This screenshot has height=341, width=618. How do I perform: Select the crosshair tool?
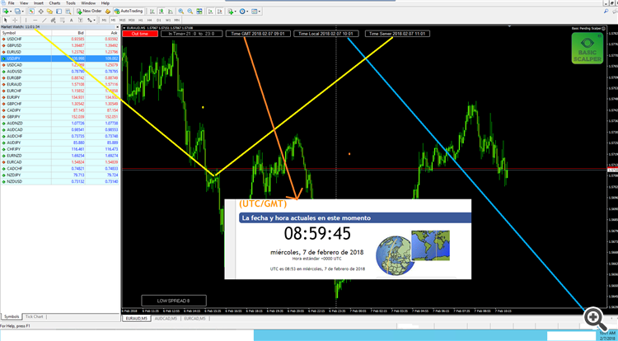click(x=15, y=20)
